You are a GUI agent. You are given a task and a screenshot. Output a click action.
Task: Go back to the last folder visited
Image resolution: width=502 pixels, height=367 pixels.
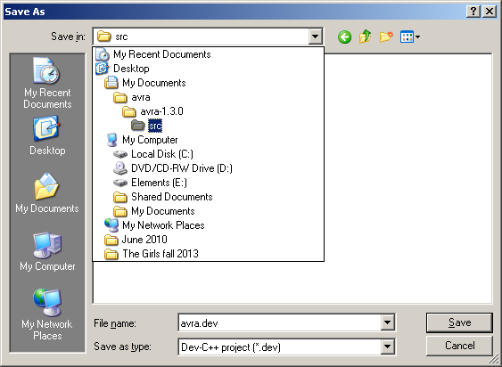point(344,37)
